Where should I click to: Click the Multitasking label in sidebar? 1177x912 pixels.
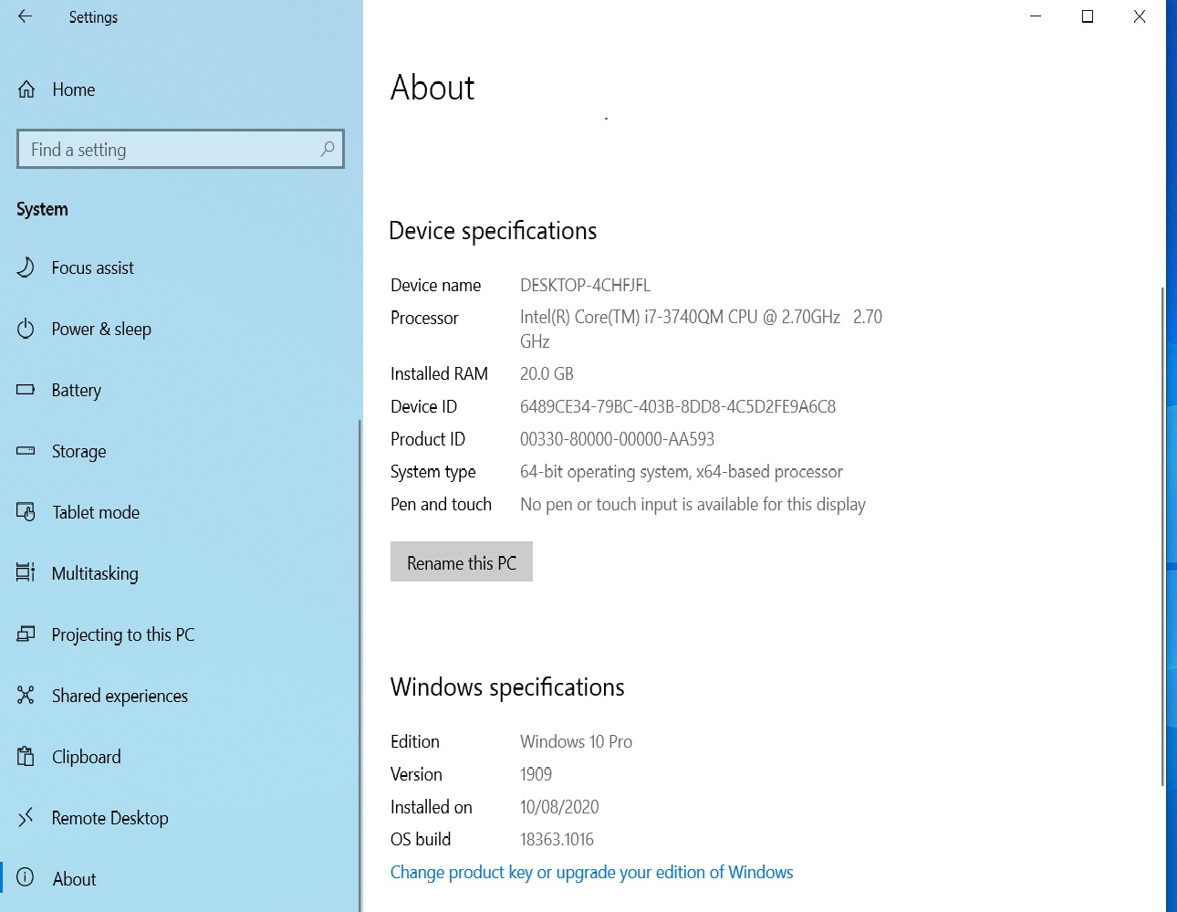click(x=95, y=573)
